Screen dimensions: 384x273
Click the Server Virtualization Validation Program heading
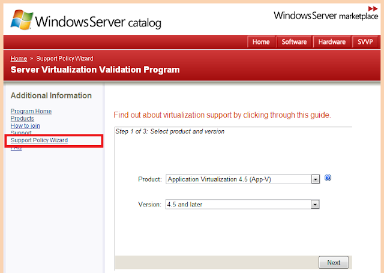click(95, 70)
